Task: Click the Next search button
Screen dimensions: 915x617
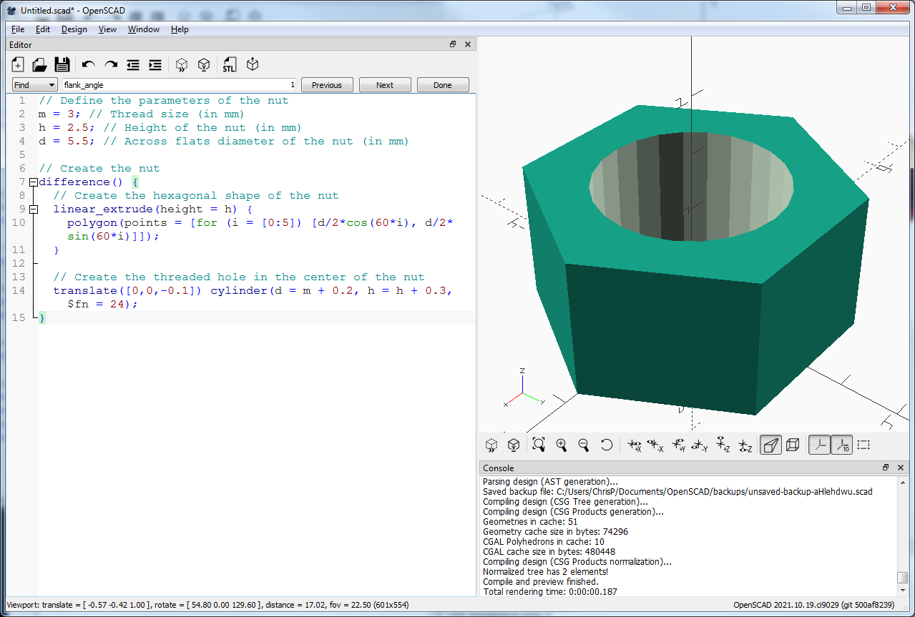Action: (385, 85)
